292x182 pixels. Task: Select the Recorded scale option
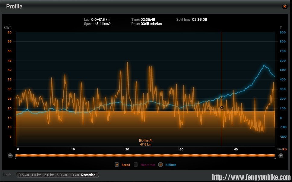(x=88, y=175)
